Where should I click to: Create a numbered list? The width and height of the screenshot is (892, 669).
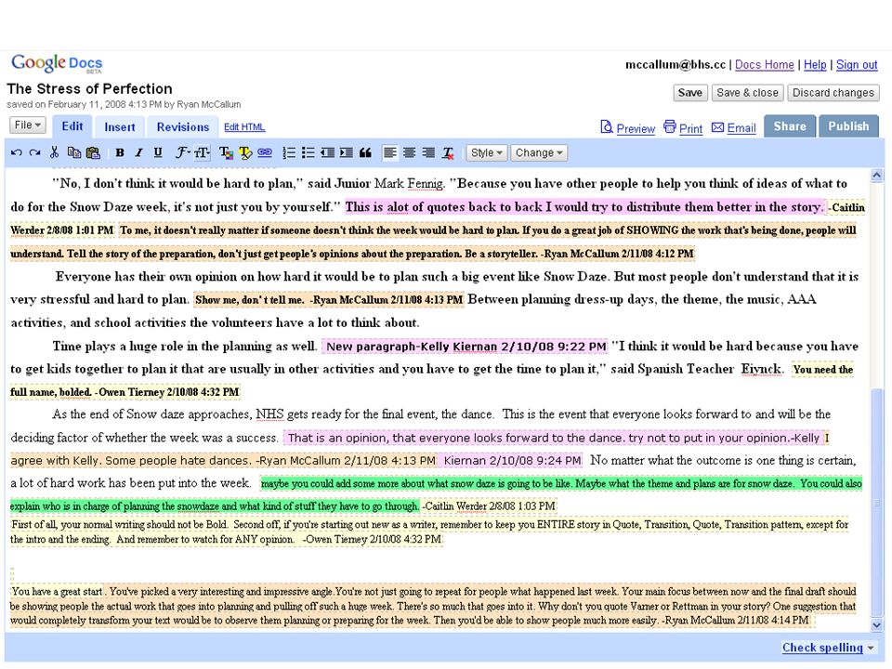pos(289,152)
